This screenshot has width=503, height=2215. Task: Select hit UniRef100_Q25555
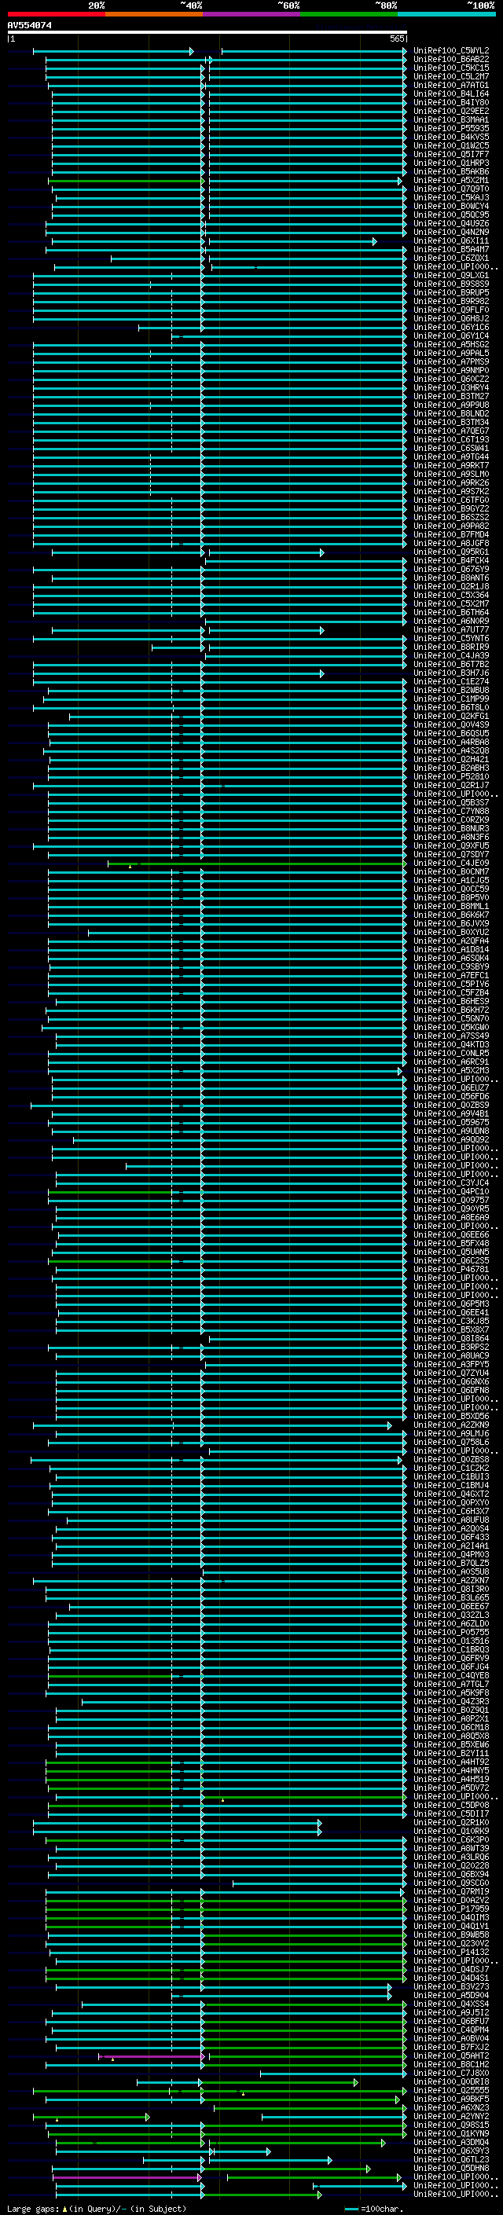(x=451, y=2090)
